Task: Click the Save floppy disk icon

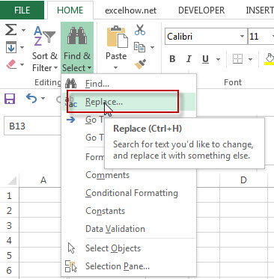Action: 10,99
